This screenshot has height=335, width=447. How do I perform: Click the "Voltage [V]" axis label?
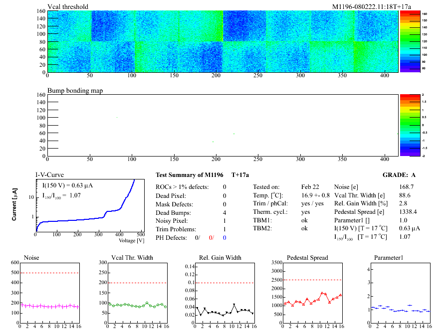131,240
